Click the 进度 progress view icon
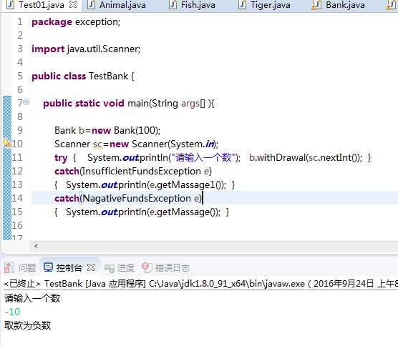 pos(110,268)
